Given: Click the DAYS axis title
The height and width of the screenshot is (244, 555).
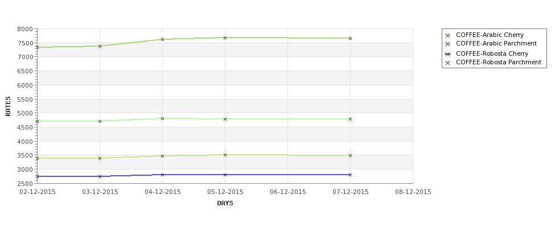Looking at the screenshot, I should click(225, 203).
